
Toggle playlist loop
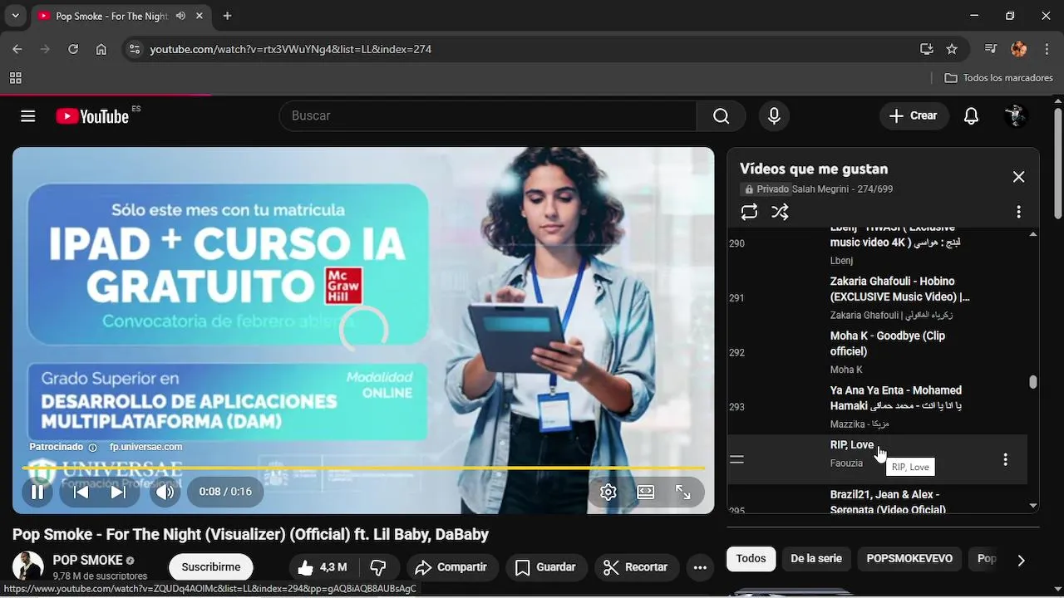pos(749,212)
